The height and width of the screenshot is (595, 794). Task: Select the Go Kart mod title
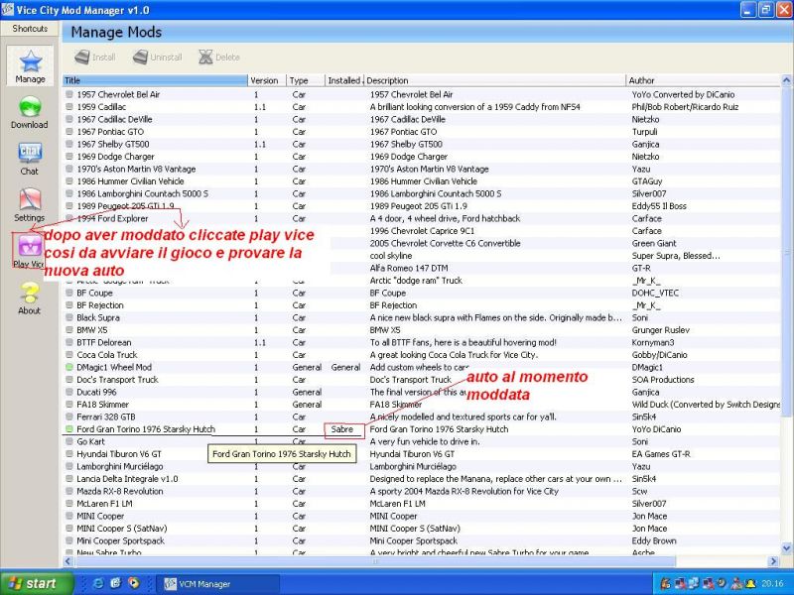(x=90, y=441)
